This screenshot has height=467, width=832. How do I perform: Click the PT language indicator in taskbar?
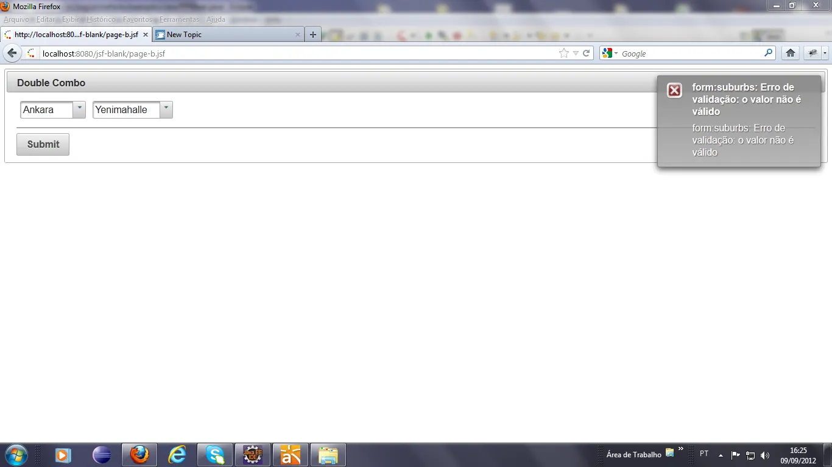click(x=704, y=454)
